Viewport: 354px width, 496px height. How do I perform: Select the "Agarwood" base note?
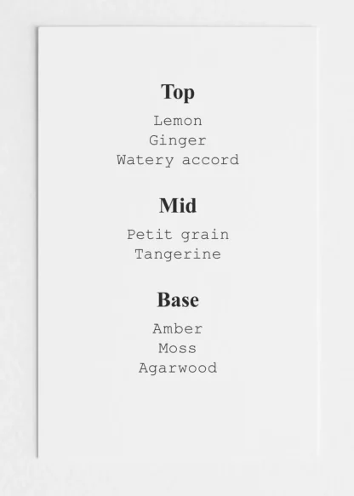pos(178,368)
